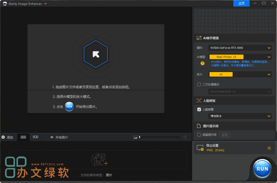Open the Aiarty Image Enhancer title dropdown menu
This screenshot has width=277, height=183.
tap(45, 4)
